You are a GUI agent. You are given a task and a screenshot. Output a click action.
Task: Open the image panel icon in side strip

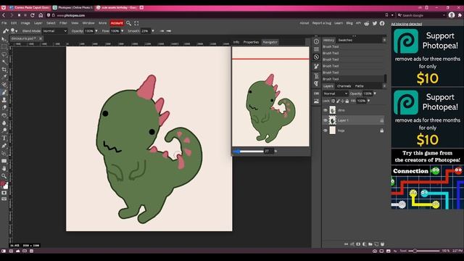tap(316, 101)
